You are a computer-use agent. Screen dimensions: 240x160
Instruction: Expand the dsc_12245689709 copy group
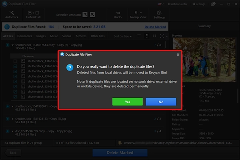click(x=12, y=131)
